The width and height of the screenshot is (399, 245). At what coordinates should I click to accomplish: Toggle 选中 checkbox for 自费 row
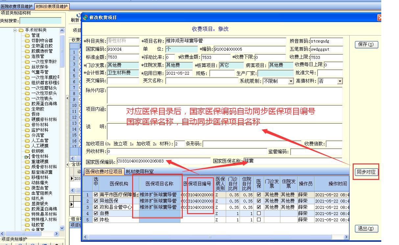96,213
